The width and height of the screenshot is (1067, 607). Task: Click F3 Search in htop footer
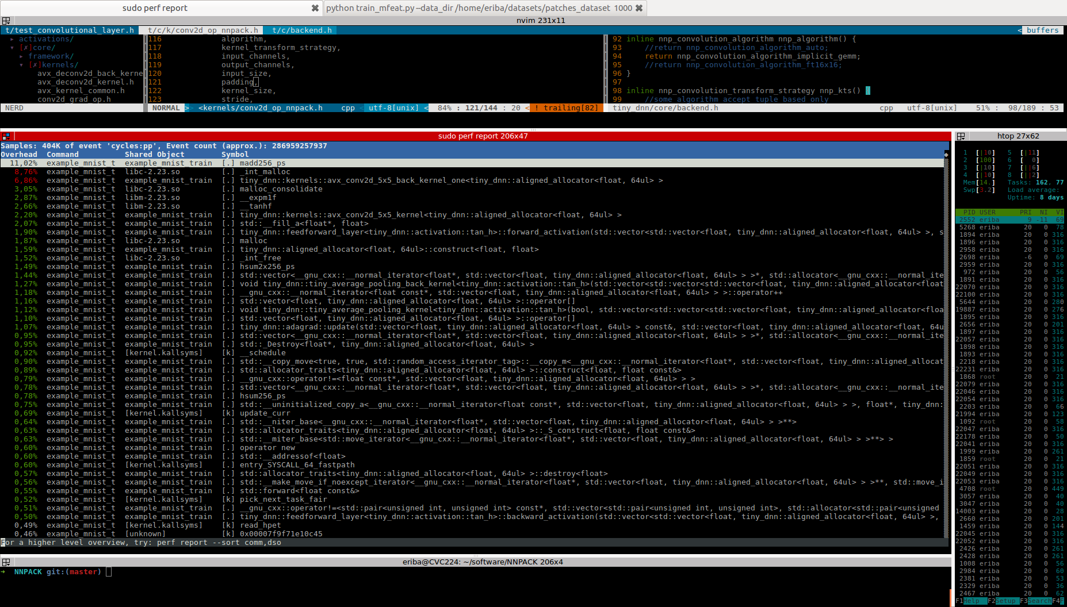pos(1036,601)
